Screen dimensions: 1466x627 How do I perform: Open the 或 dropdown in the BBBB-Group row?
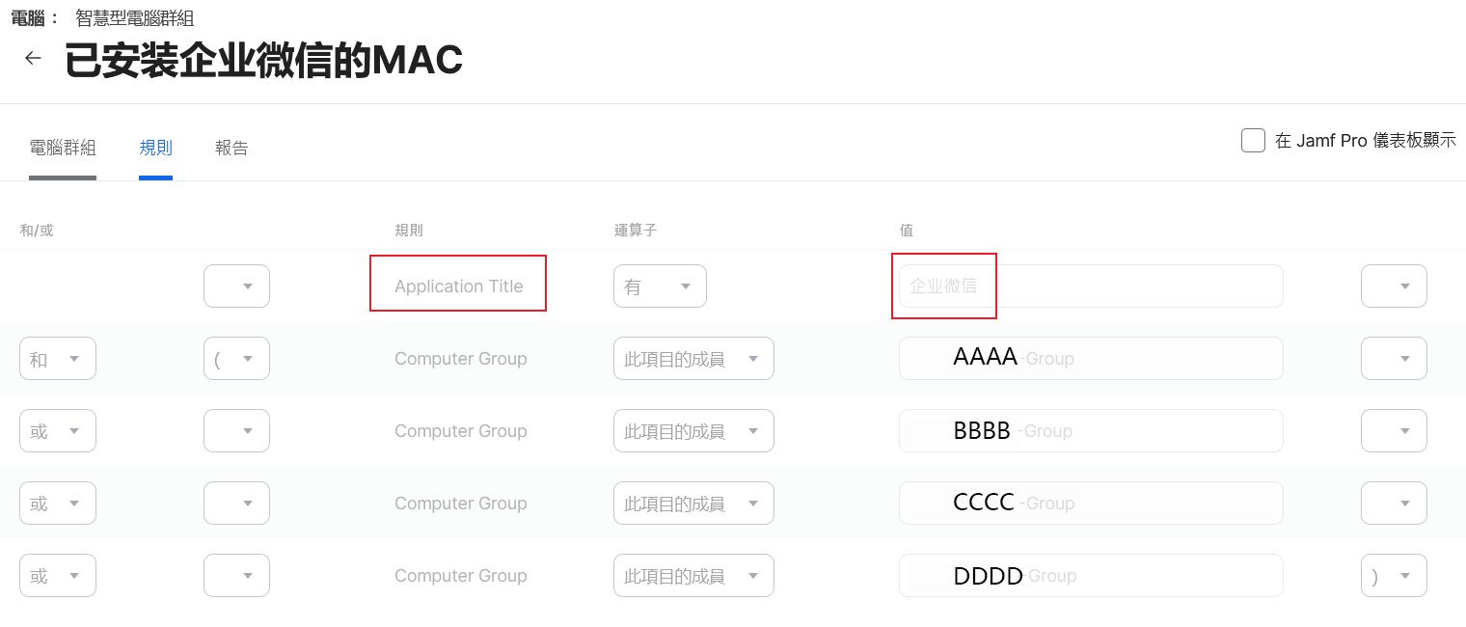58,431
